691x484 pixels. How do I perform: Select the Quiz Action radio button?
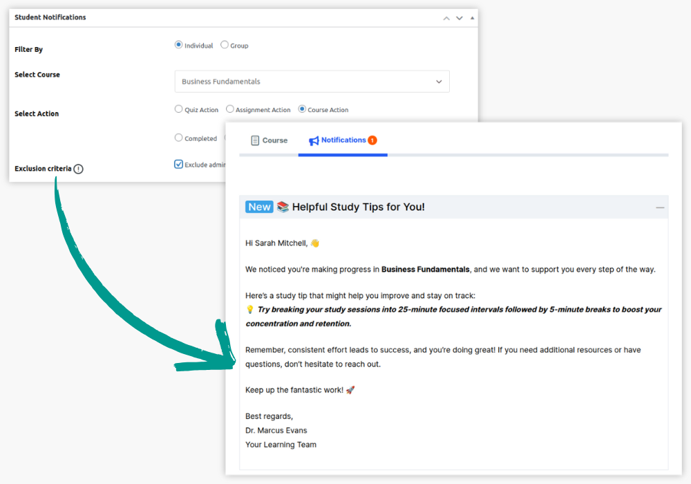(179, 109)
